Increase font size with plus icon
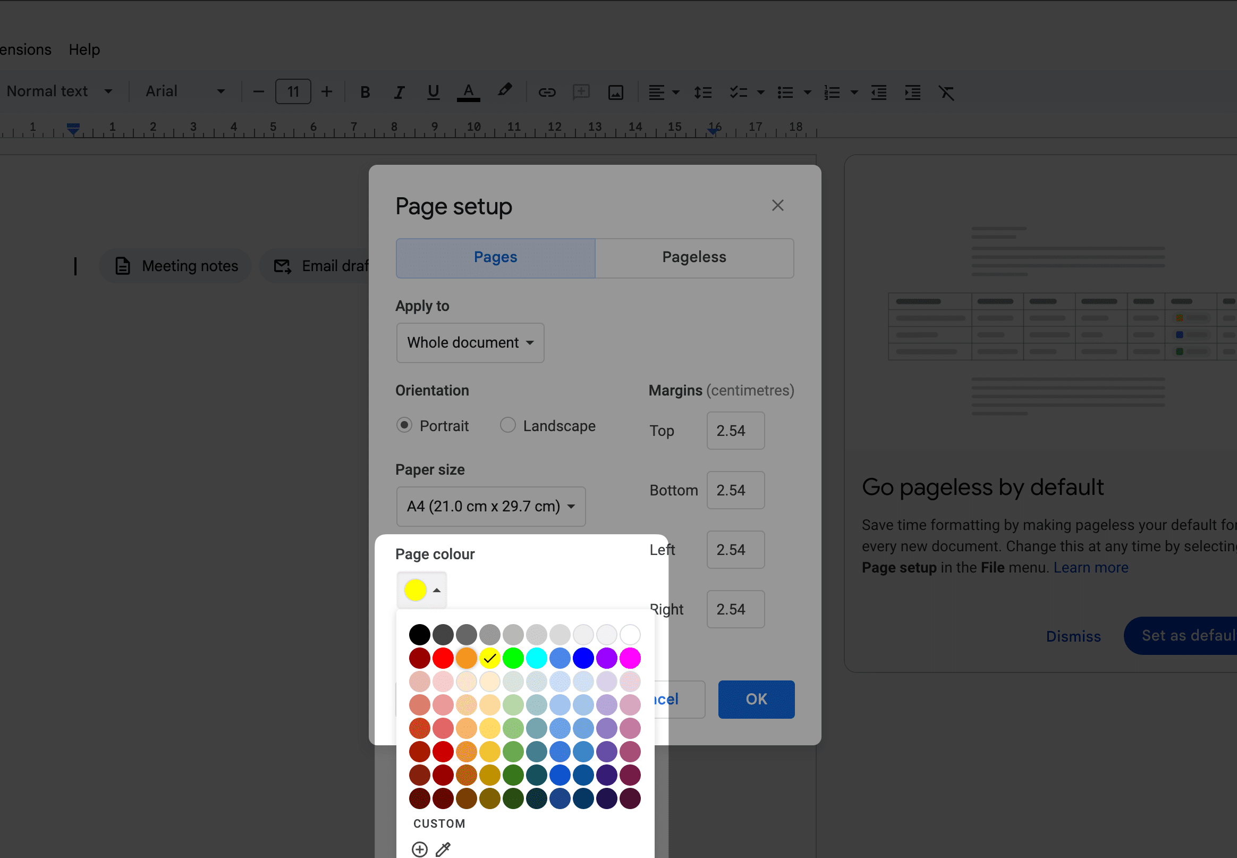 click(x=326, y=92)
